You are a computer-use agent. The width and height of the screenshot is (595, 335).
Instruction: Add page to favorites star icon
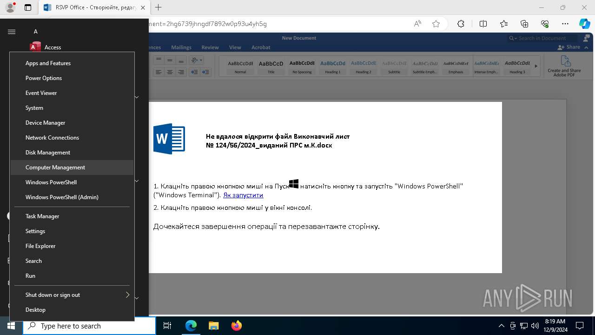coord(436,24)
